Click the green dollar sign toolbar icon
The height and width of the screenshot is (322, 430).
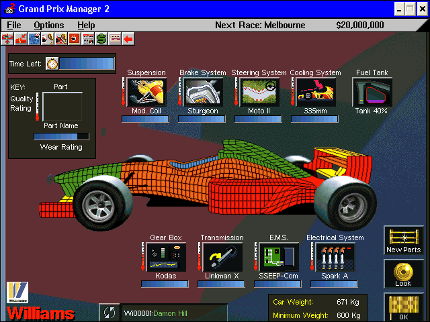click(x=101, y=38)
